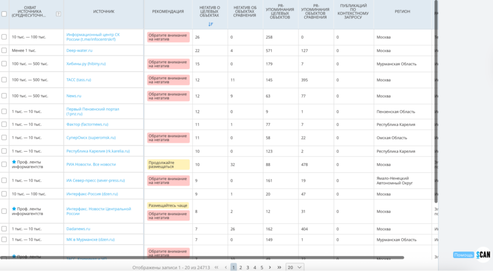Open the МК в Мурманске (dzen.ru) link
This screenshot has height=271, width=493.
[x=90, y=239]
